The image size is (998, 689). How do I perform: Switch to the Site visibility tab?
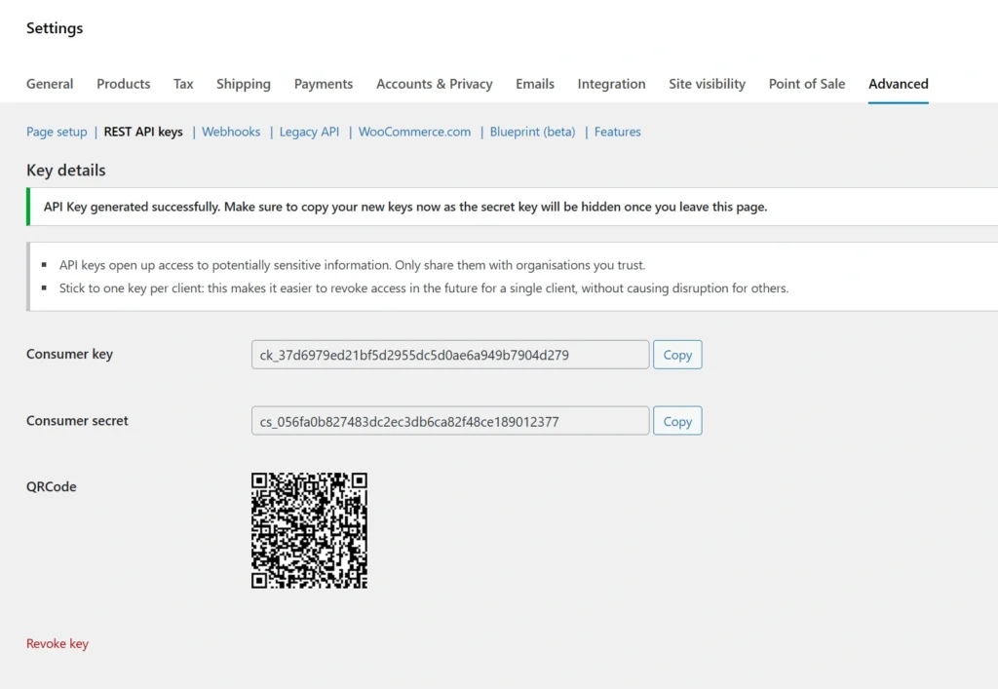click(707, 84)
